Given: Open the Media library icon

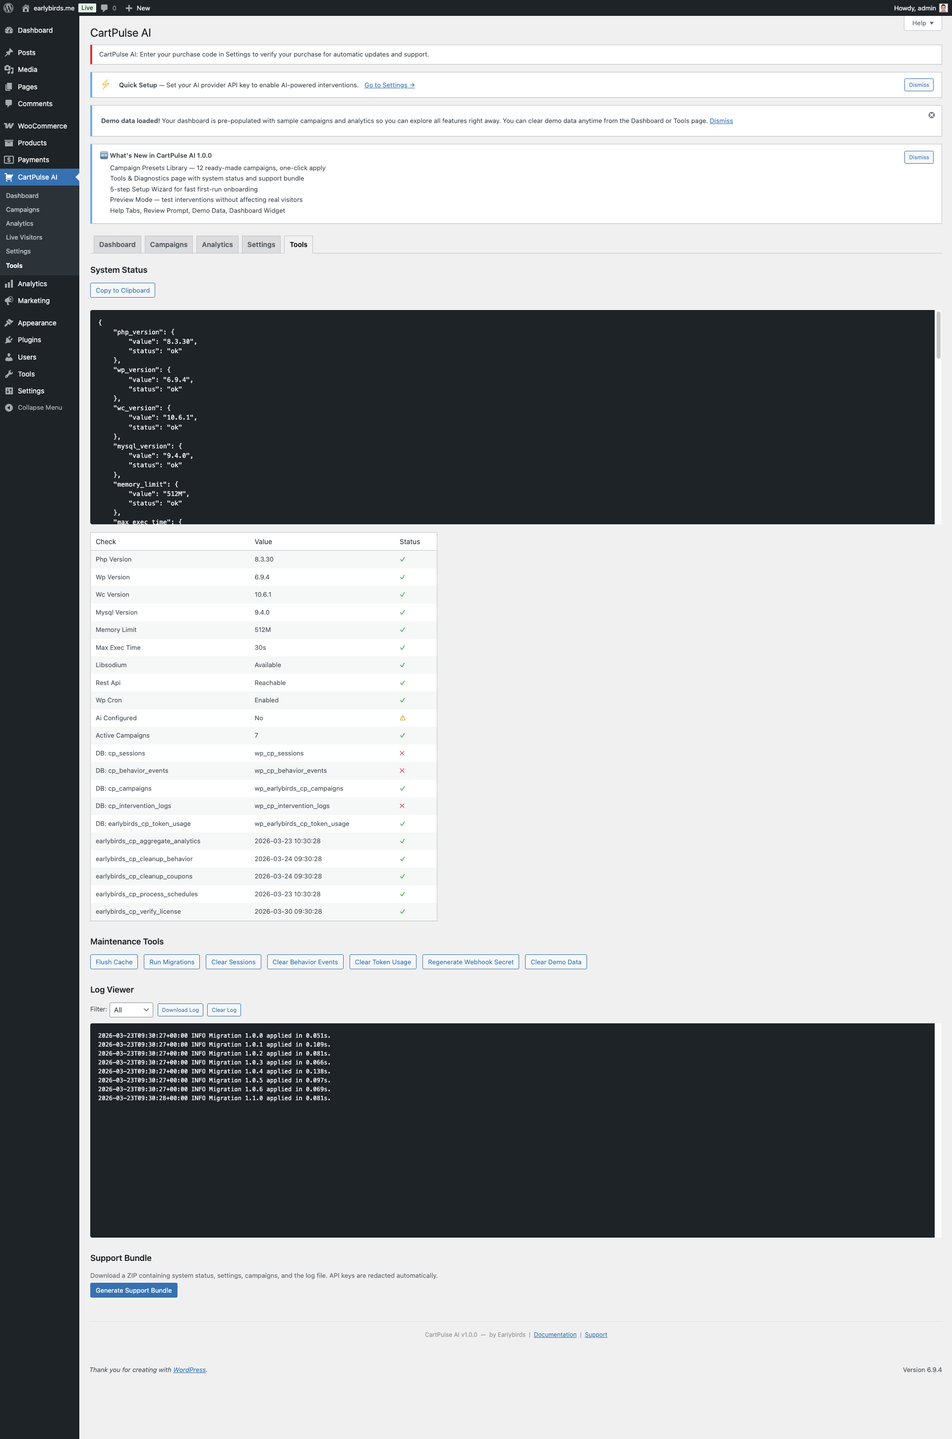Looking at the screenshot, I should click(x=9, y=69).
